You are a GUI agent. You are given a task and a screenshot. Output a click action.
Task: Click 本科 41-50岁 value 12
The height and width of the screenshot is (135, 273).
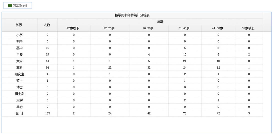tap(218, 68)
